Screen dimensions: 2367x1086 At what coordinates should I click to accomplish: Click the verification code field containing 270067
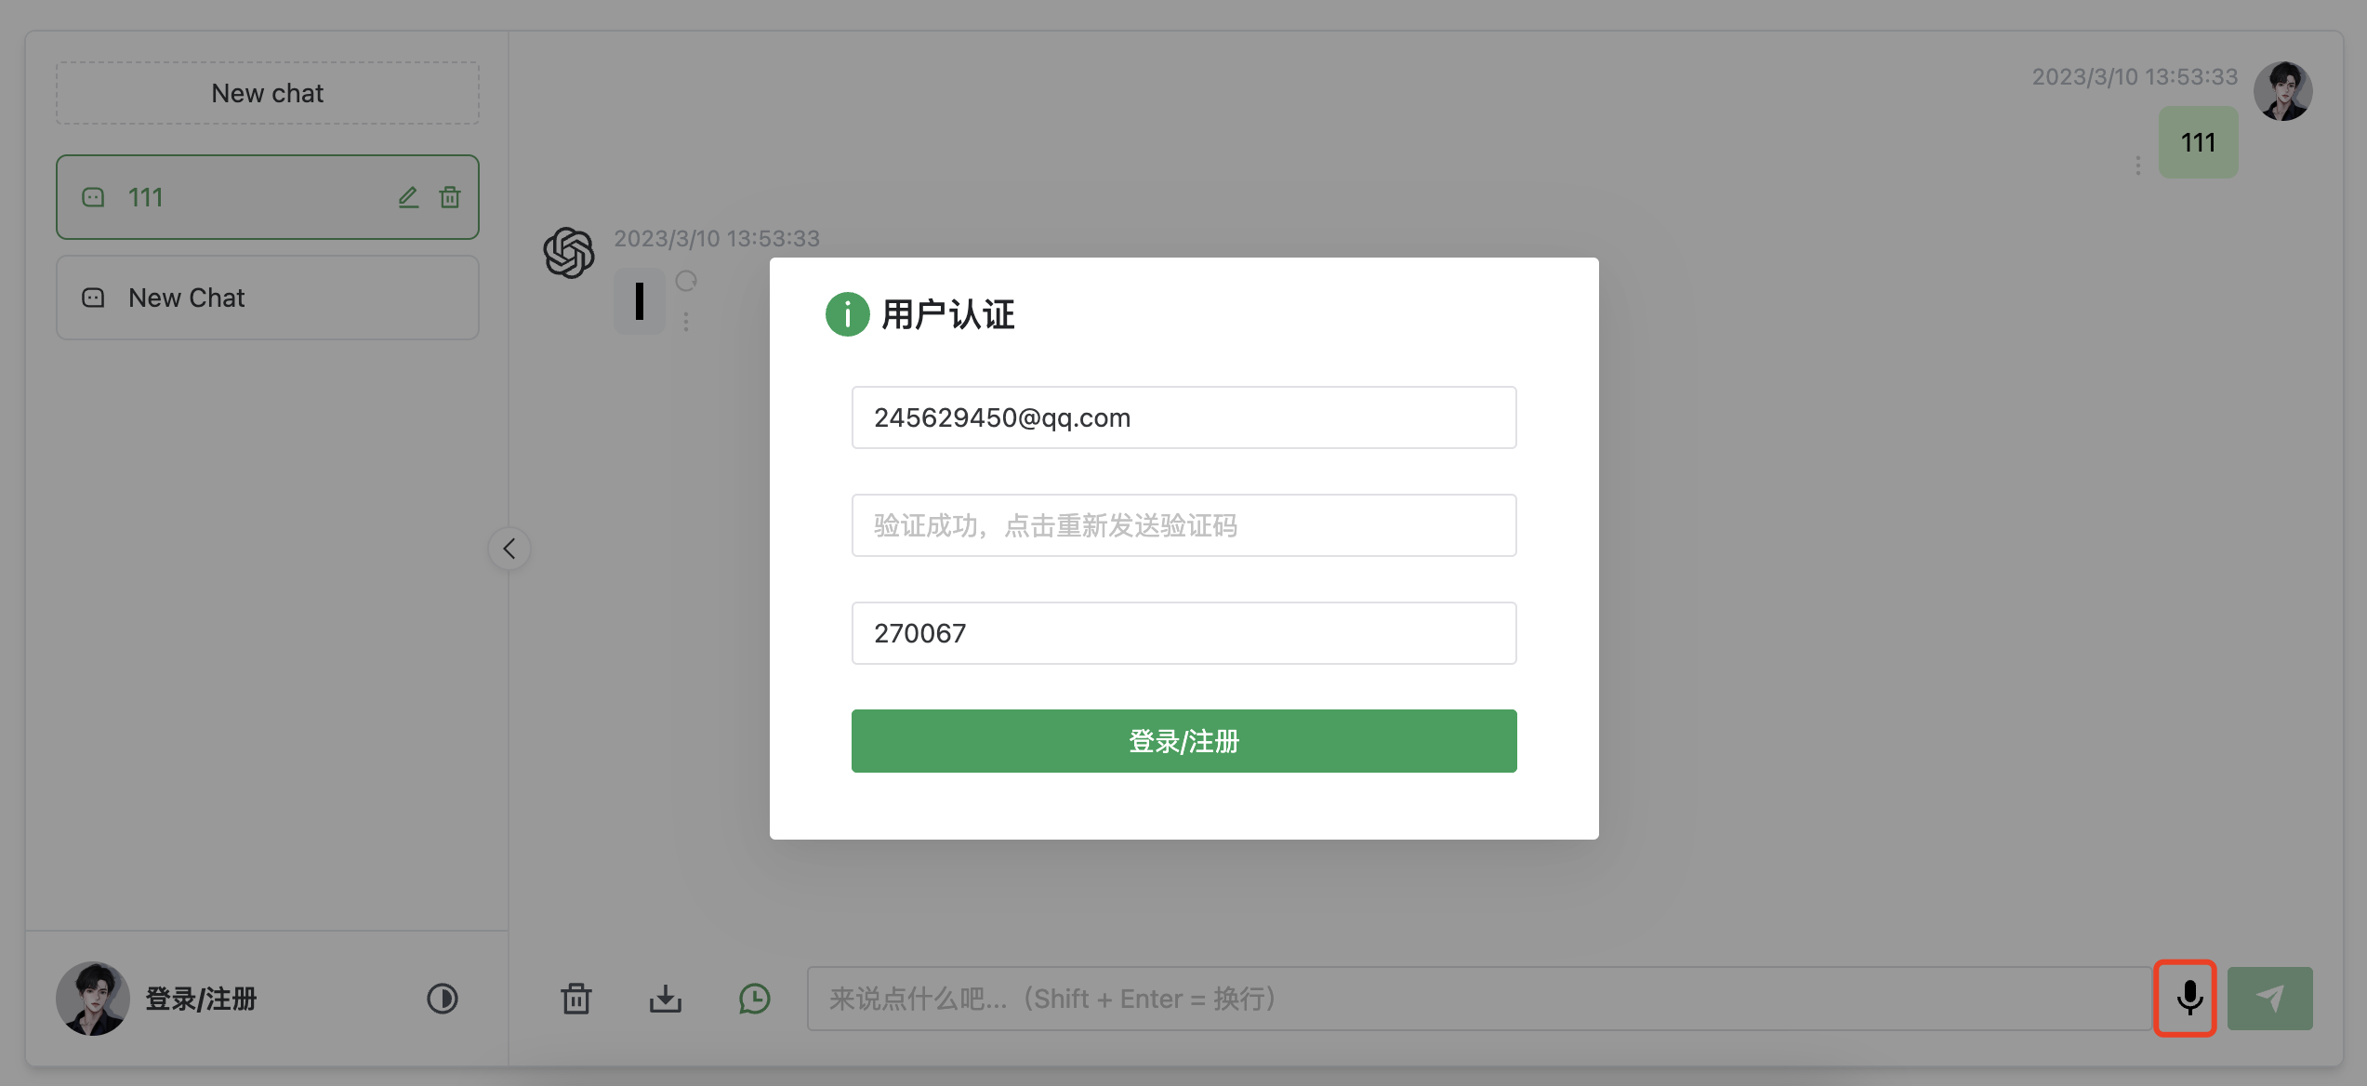1183,633
